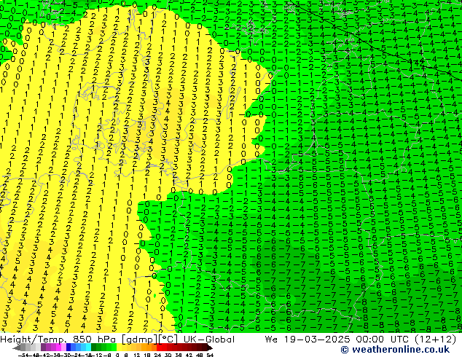This screenshot has width=462, height=357.
Task: Click the bright yellow swatch at 0 on legend
Action: point(119,348)
